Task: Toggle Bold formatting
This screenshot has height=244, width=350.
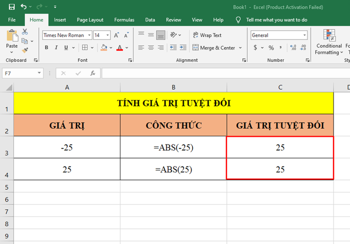Action: pos(46,47)
